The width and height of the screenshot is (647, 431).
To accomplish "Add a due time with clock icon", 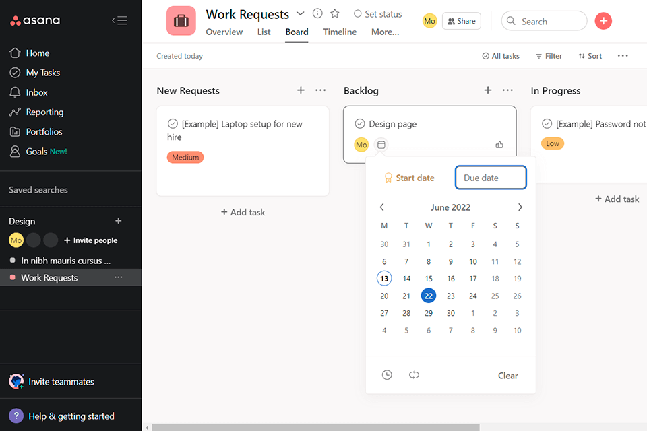I will tap(387, 375).
